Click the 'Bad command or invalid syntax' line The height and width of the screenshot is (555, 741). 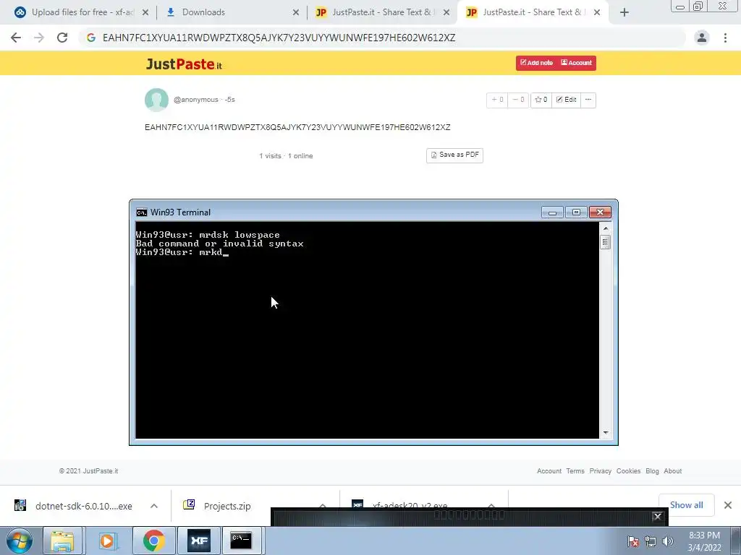219,244
